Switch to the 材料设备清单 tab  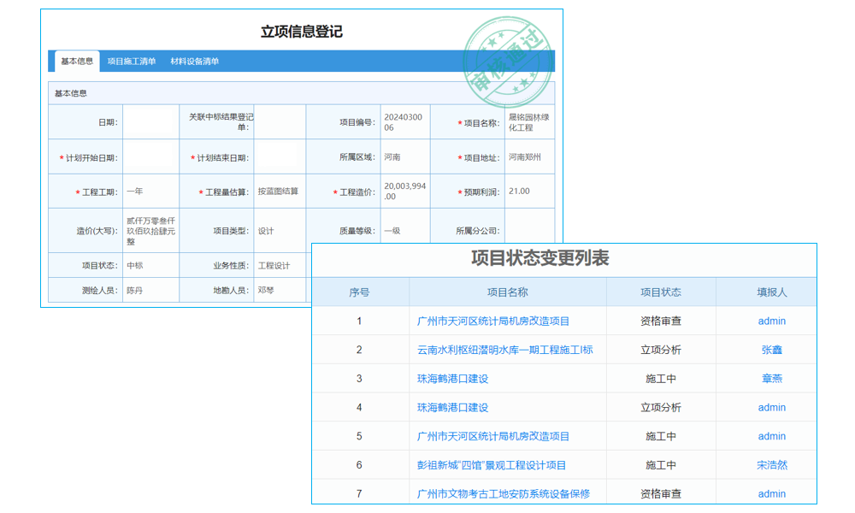point(196,61)
